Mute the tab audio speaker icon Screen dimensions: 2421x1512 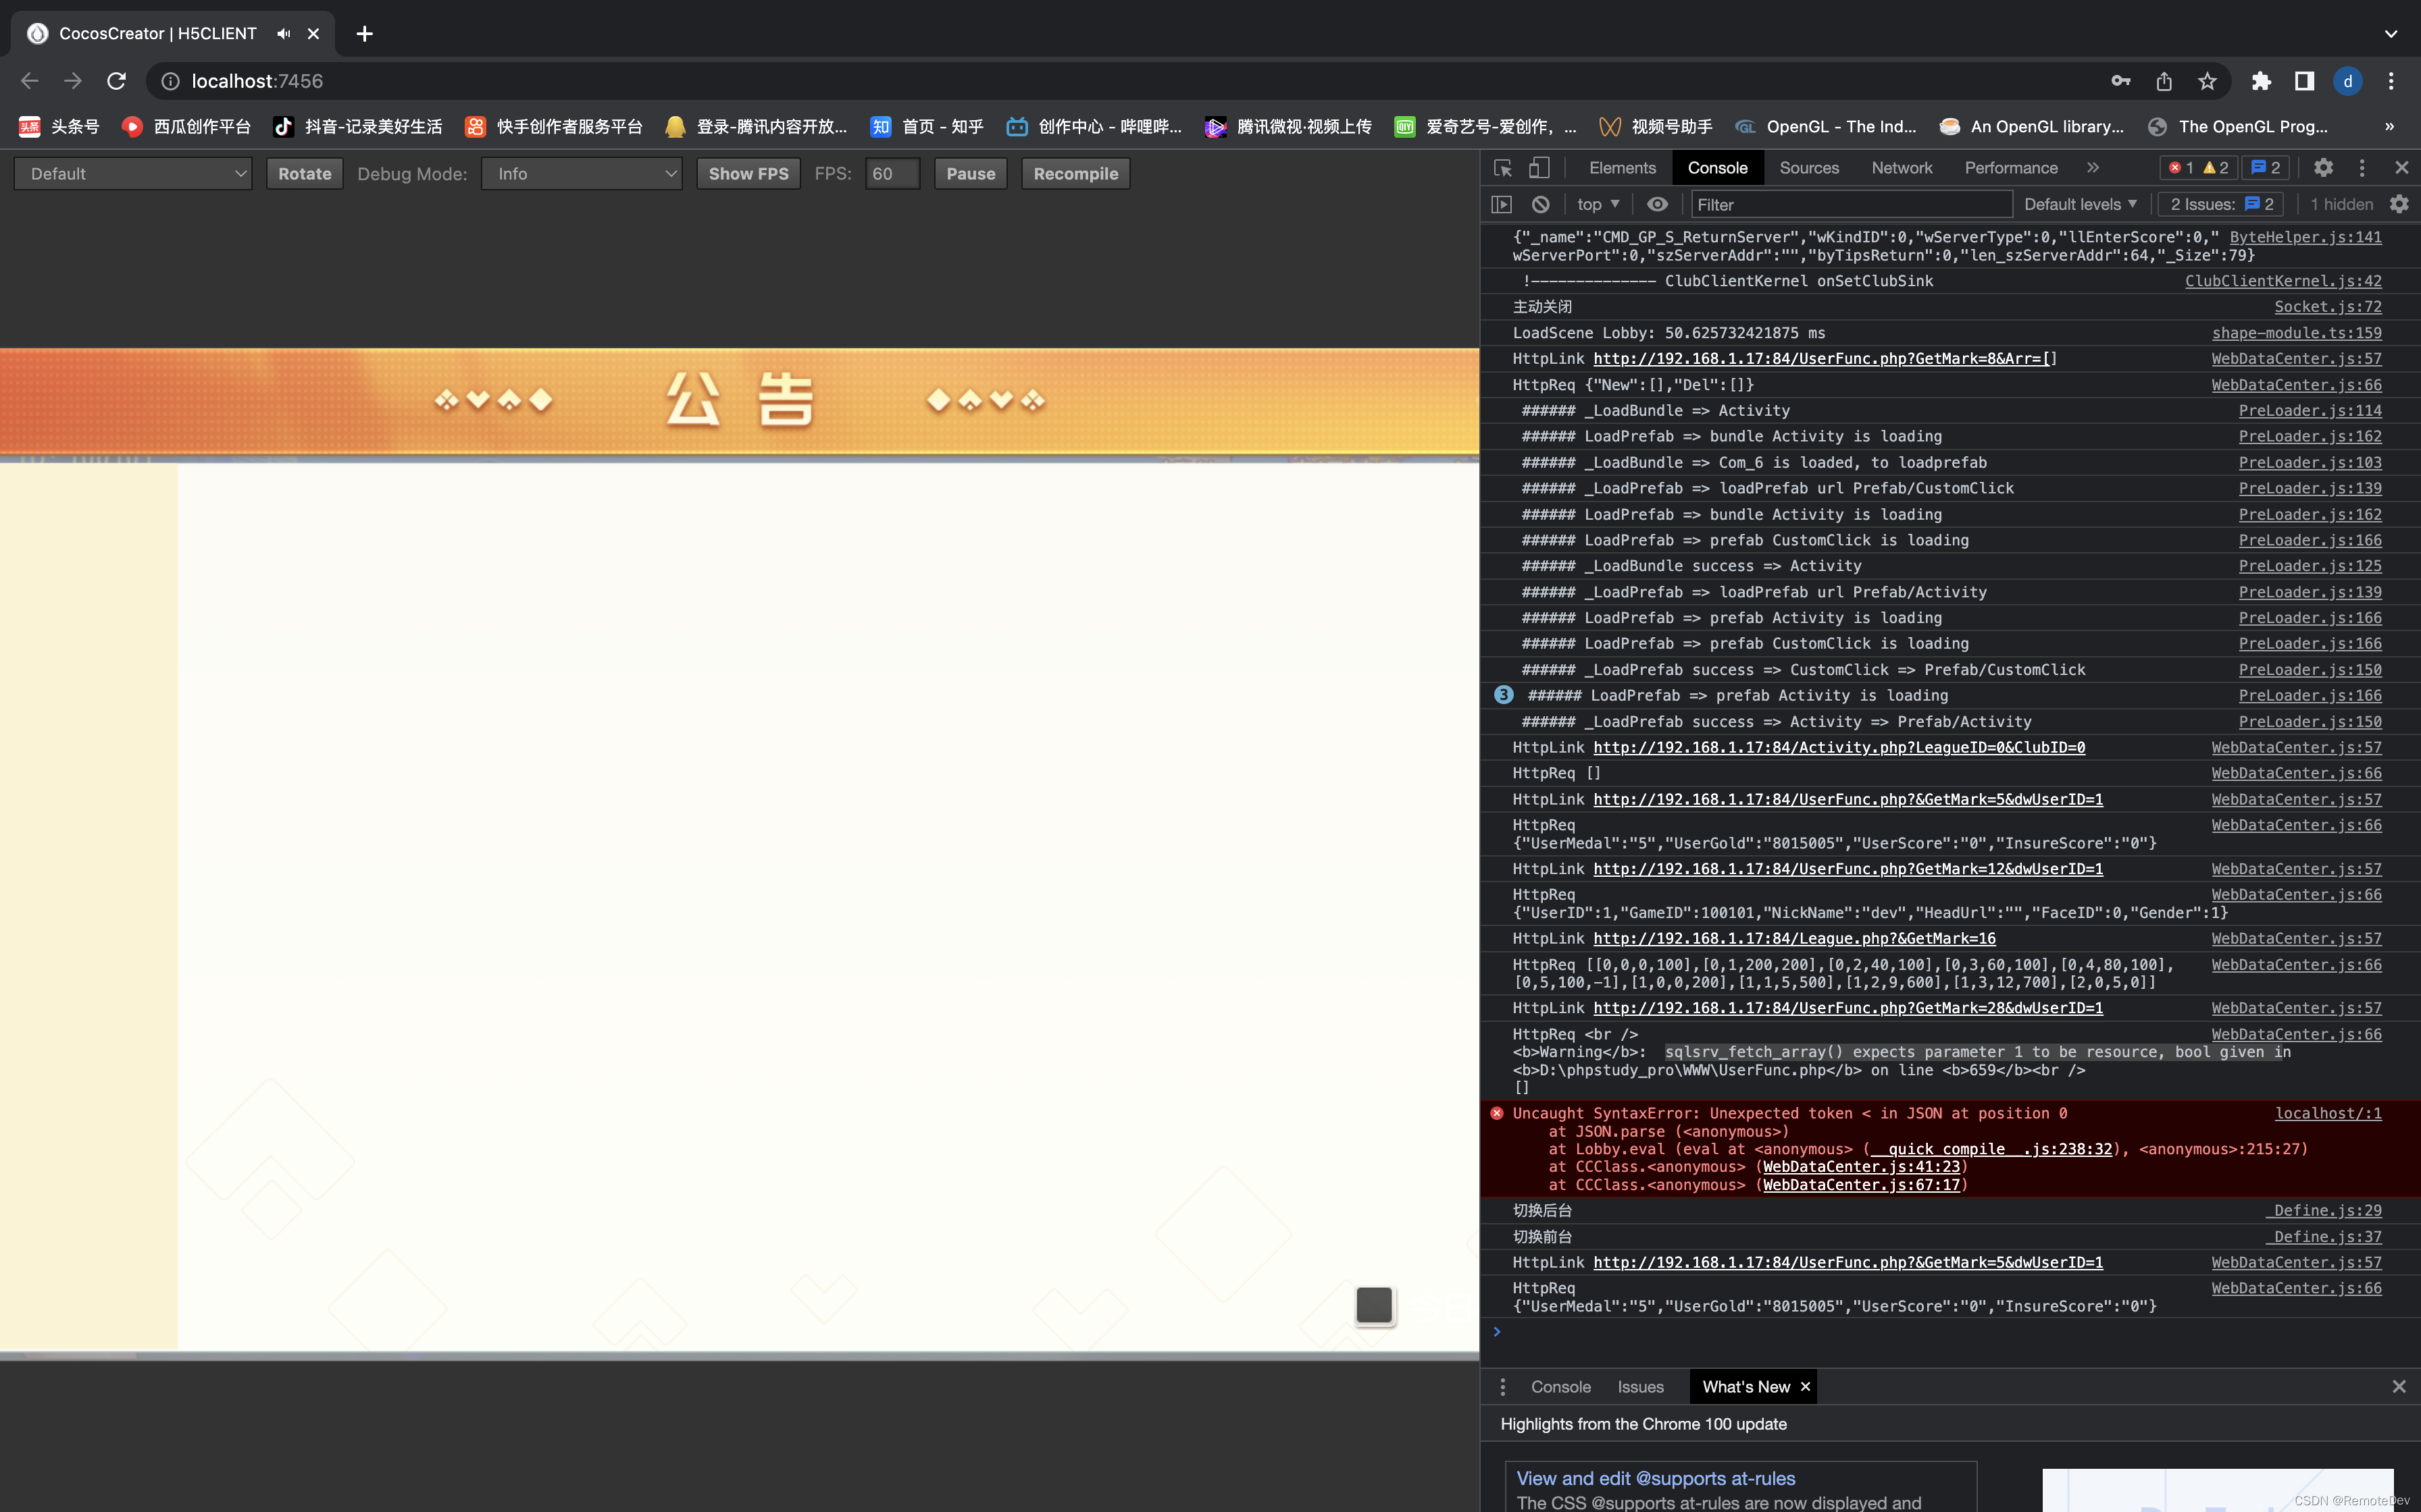click(284, 34)
